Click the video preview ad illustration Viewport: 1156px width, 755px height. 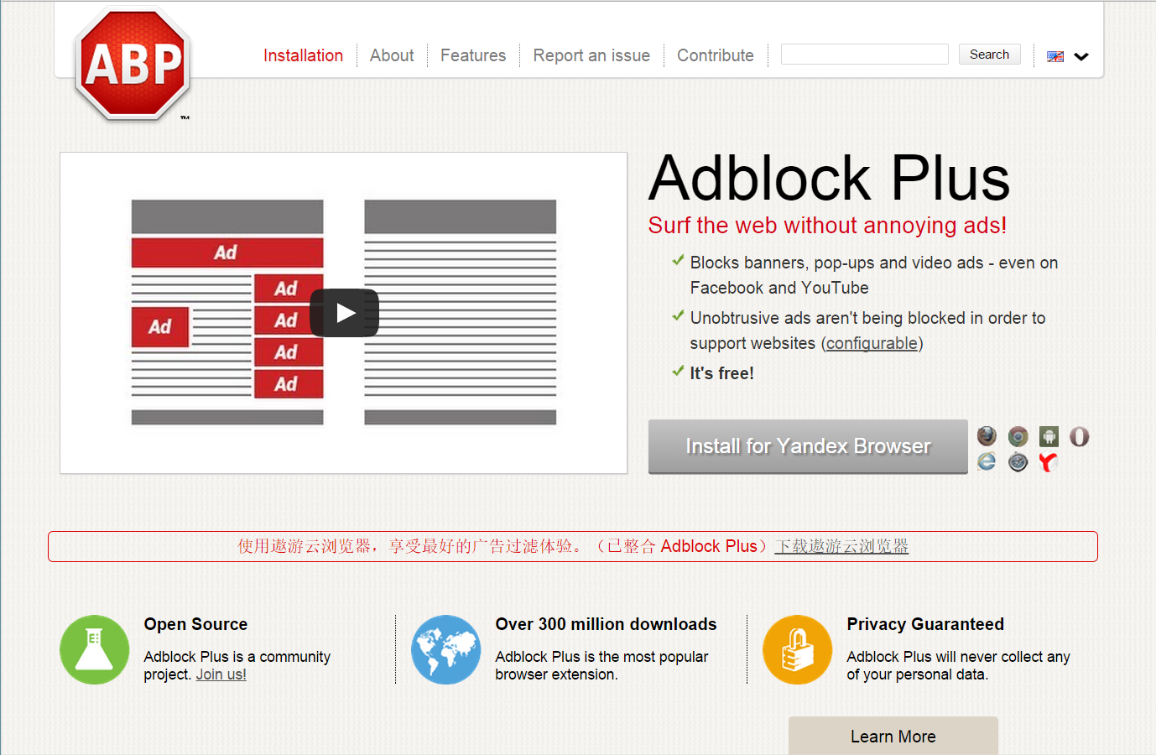[x=344, y=313]
